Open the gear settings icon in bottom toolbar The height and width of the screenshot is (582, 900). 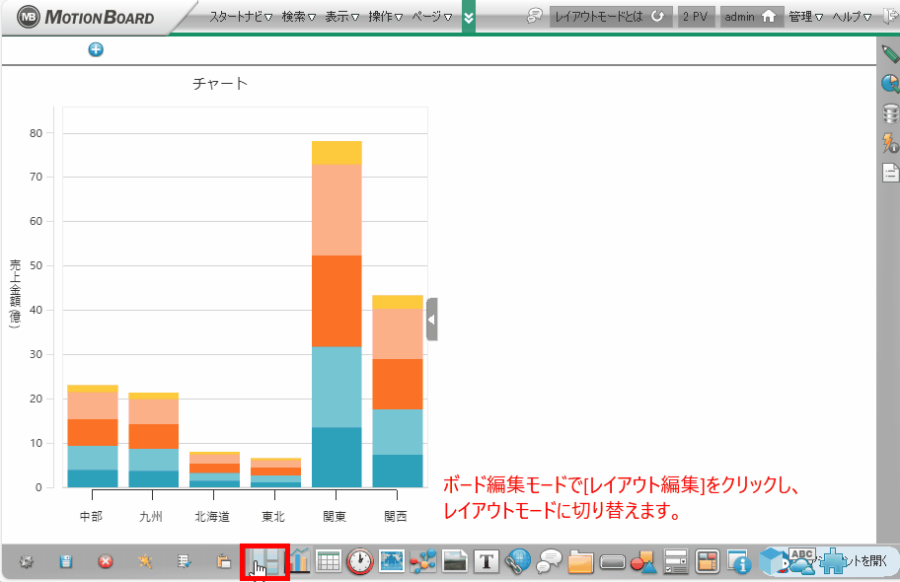(27, 561)
